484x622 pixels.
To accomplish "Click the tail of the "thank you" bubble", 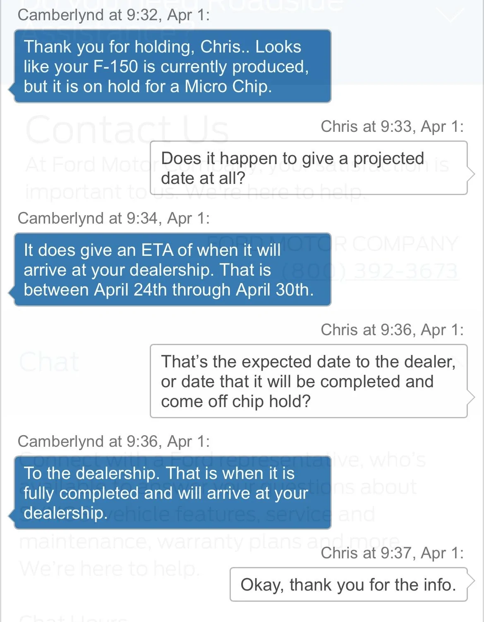I will tap(471, 581).
